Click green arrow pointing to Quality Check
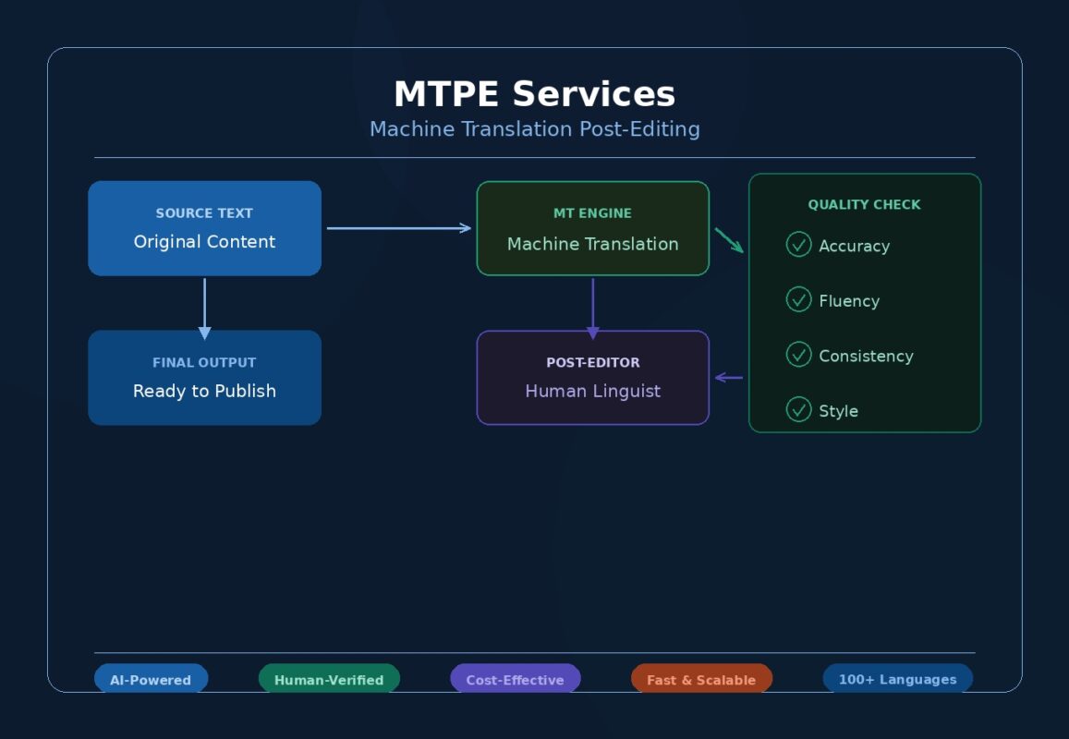This screenshot has width=1069, height=739. point(729,240)
